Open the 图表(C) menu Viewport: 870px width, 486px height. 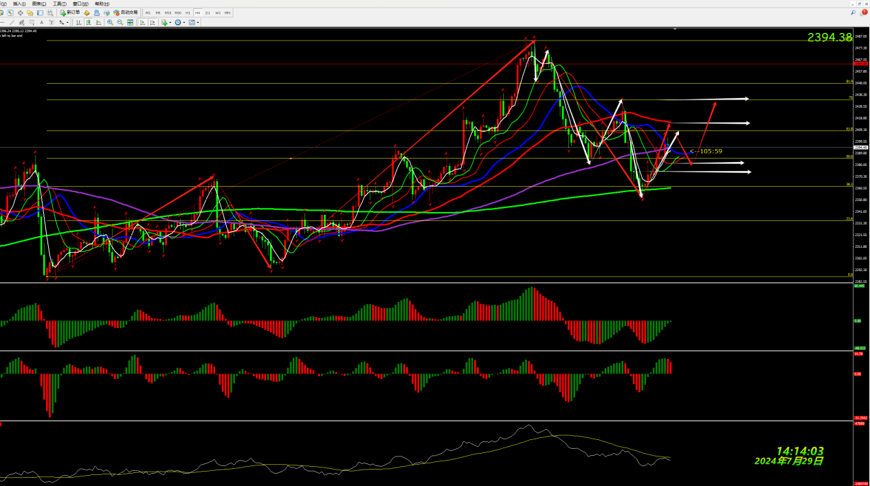39,3
